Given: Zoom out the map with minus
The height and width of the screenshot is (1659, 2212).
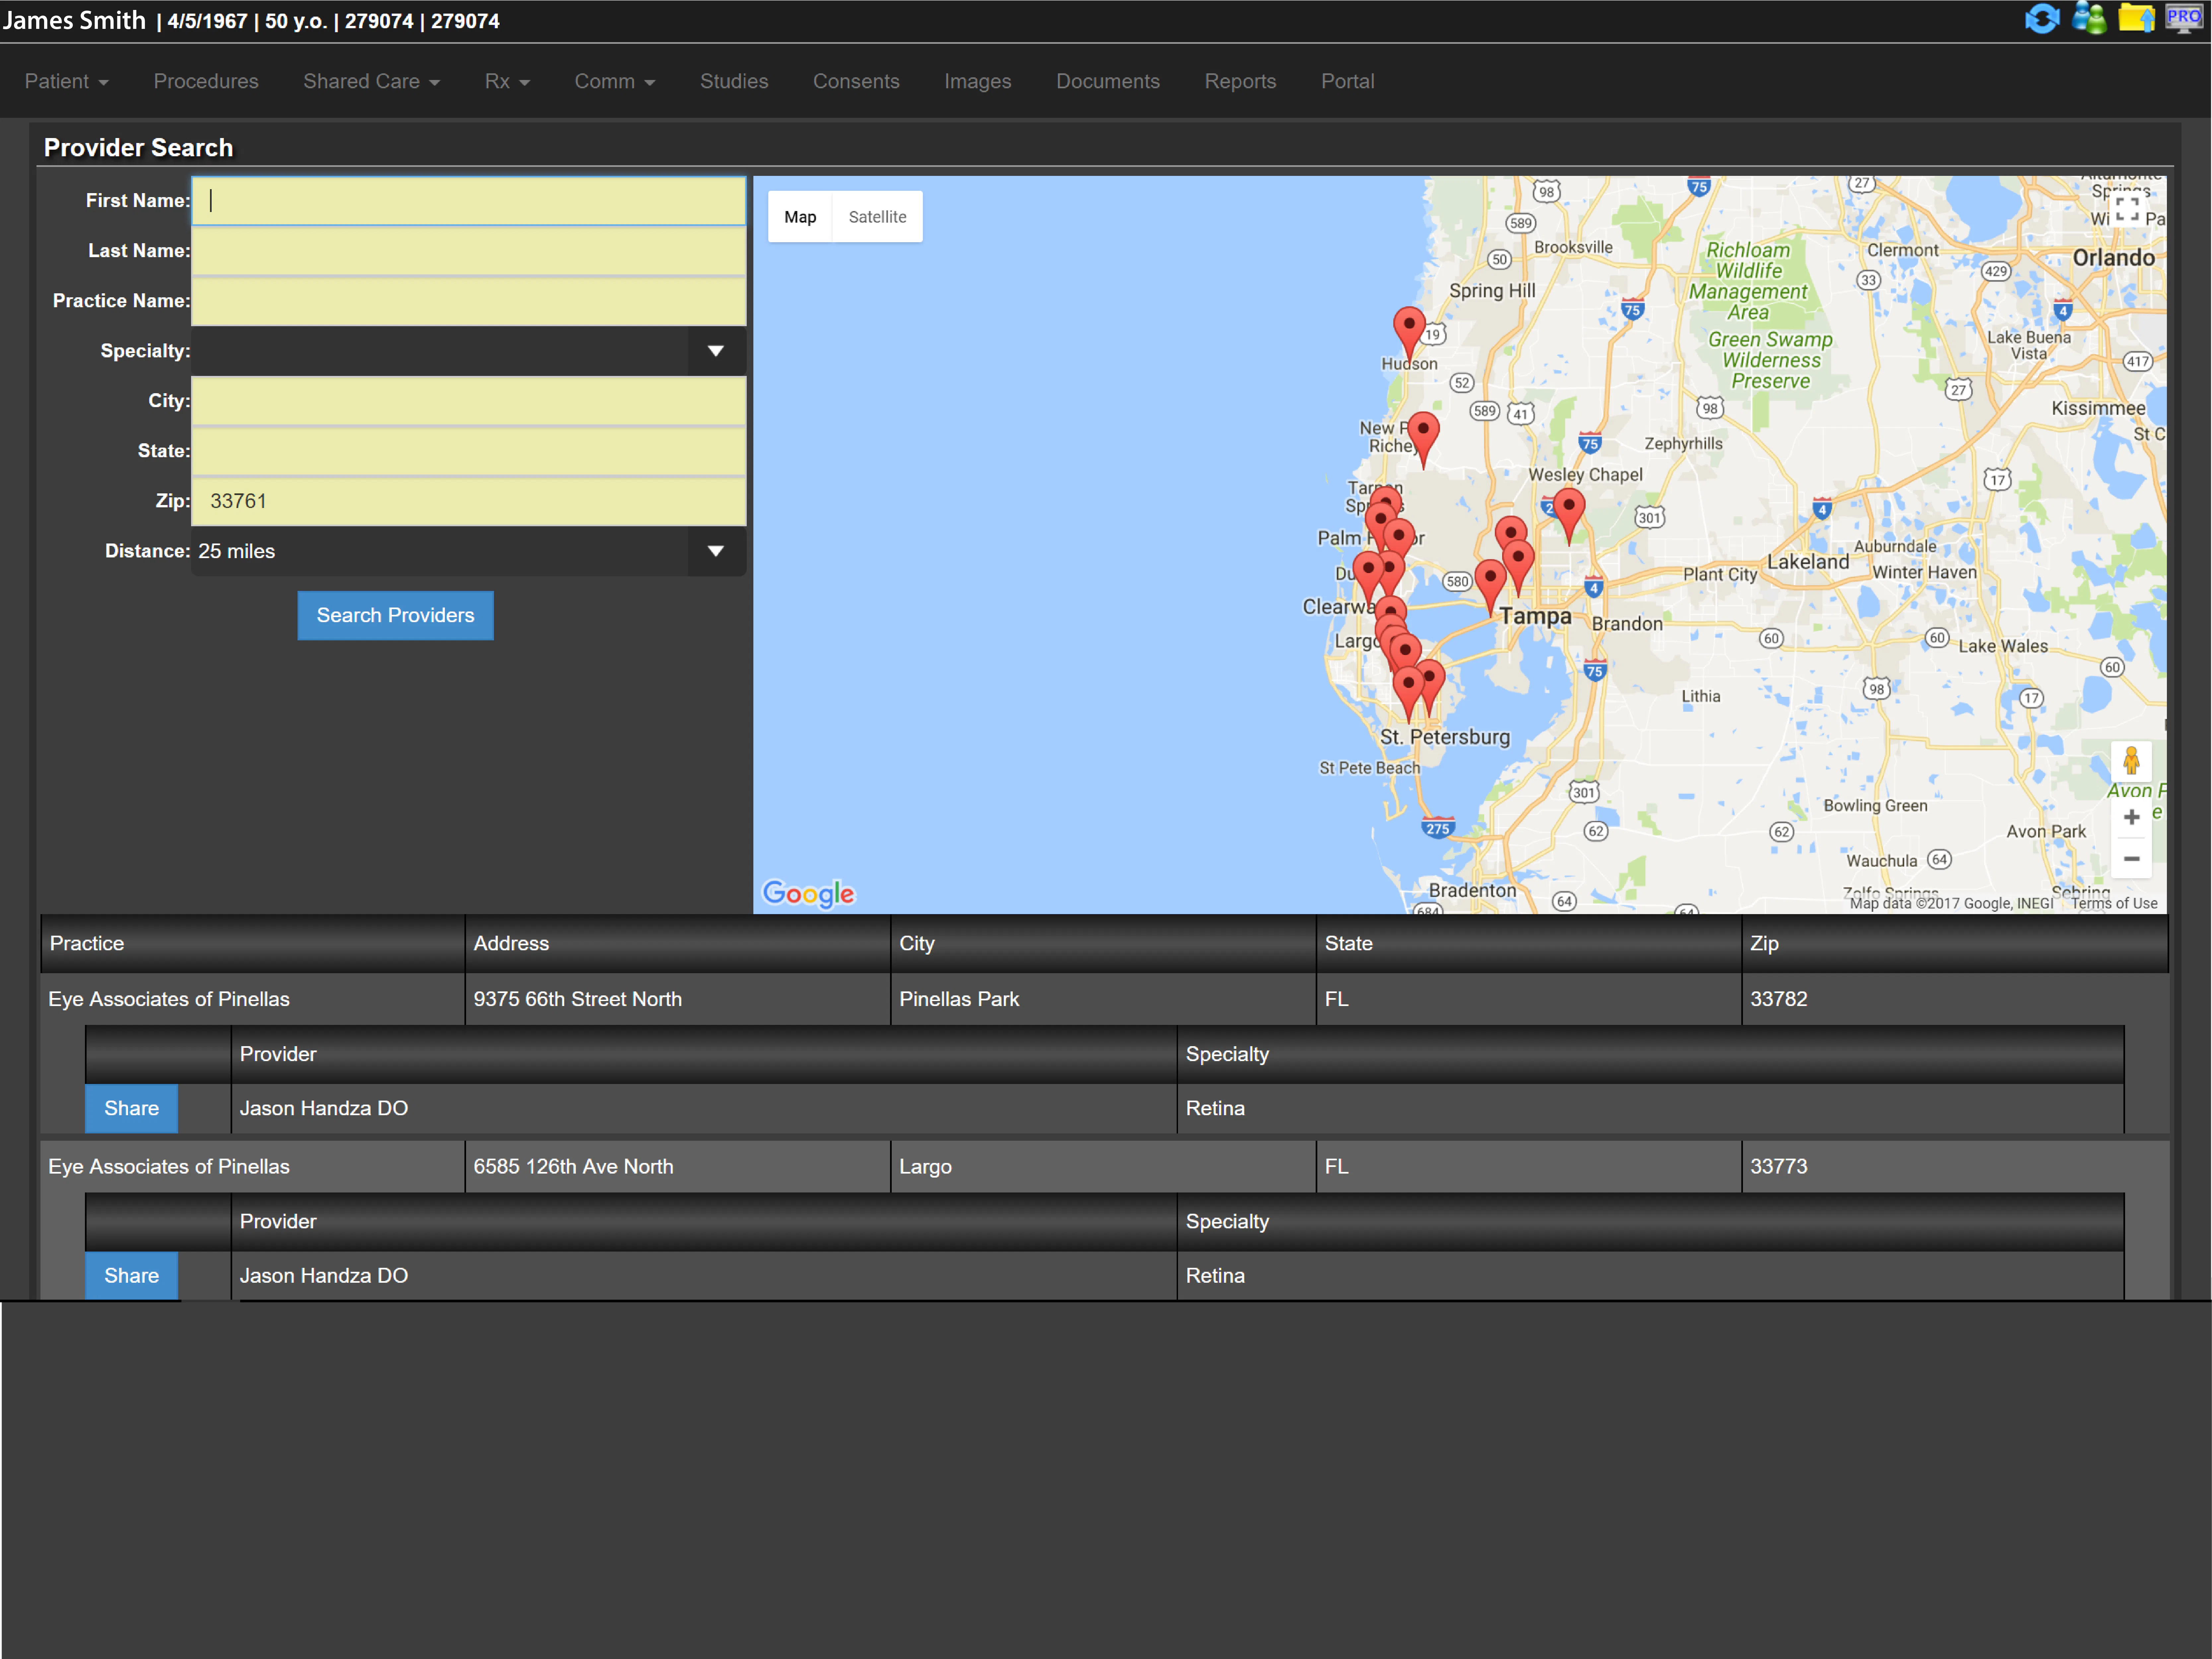Looking at the screenshot, I should point(2131,859).
